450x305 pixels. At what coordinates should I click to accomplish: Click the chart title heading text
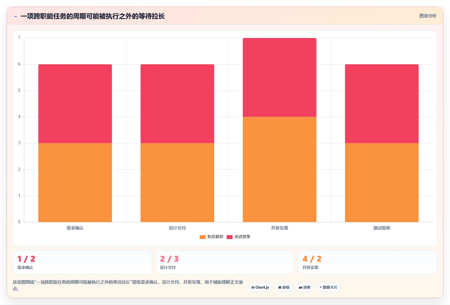[92, 16]
